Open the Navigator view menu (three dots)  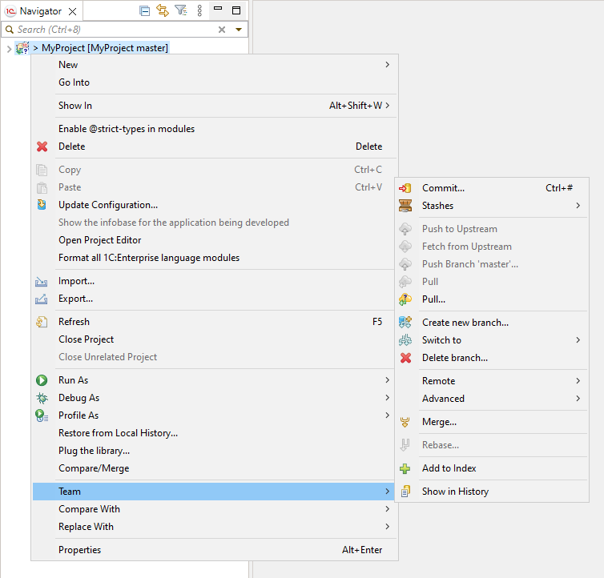pos(199,10)
